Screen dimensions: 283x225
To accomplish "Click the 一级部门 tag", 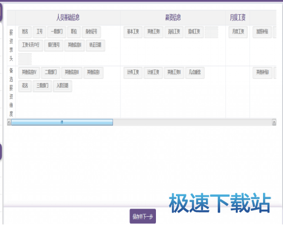I will coord(56,32).
